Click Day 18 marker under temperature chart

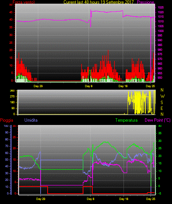point(124,199)
